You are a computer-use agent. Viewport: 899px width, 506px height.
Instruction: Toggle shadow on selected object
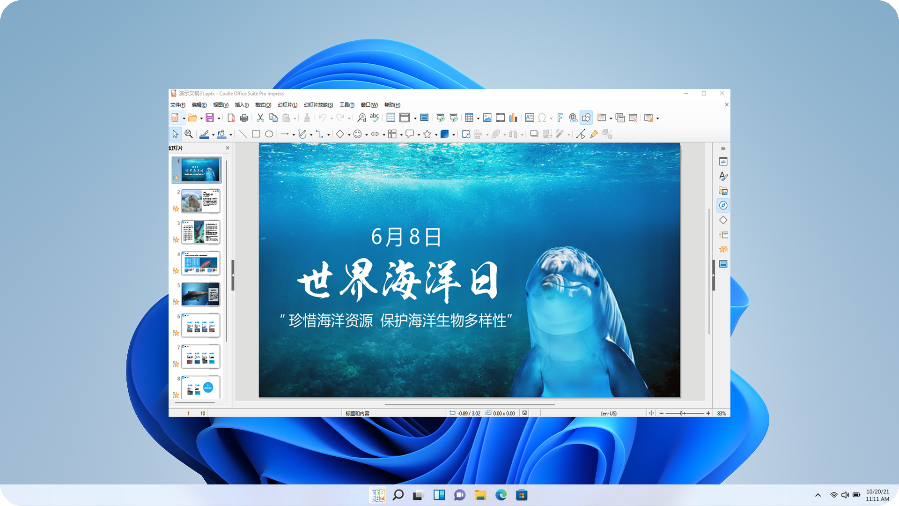coord(534,134)
